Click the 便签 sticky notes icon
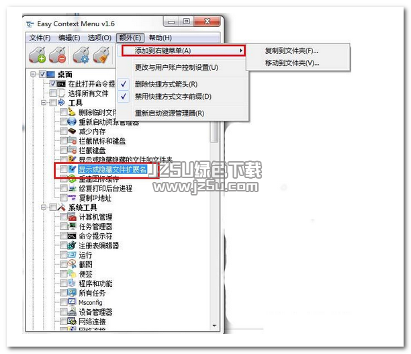 tap(72, 273)
